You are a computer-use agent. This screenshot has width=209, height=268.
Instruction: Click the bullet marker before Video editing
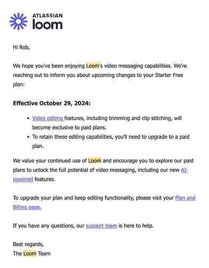tap(28, 118)
